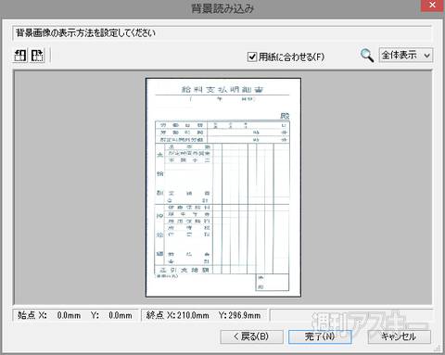Image resolution: width=445 pixels, height=355 pixels.
Task: Click the 終点 X: 210.0mm status value
Action: tap(178, 315)
